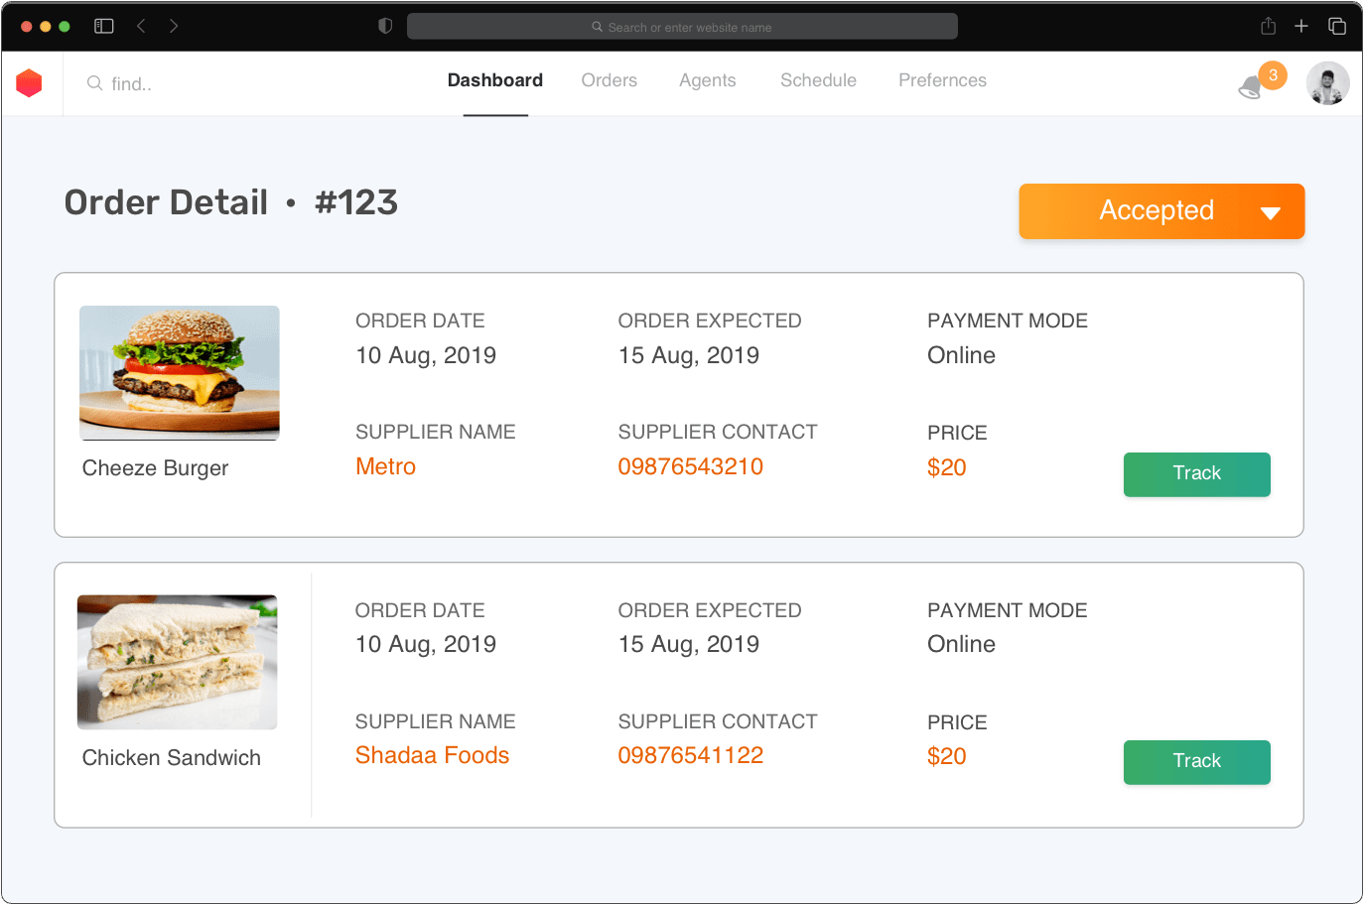Screen dimensions: 1364x905
Task: Go back with the browser back arrow
Action: click(141, 26)
